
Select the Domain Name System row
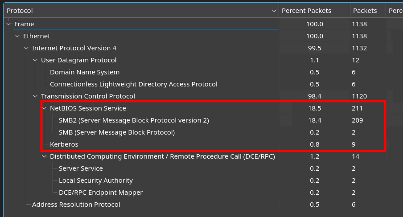tap(85, 72)
